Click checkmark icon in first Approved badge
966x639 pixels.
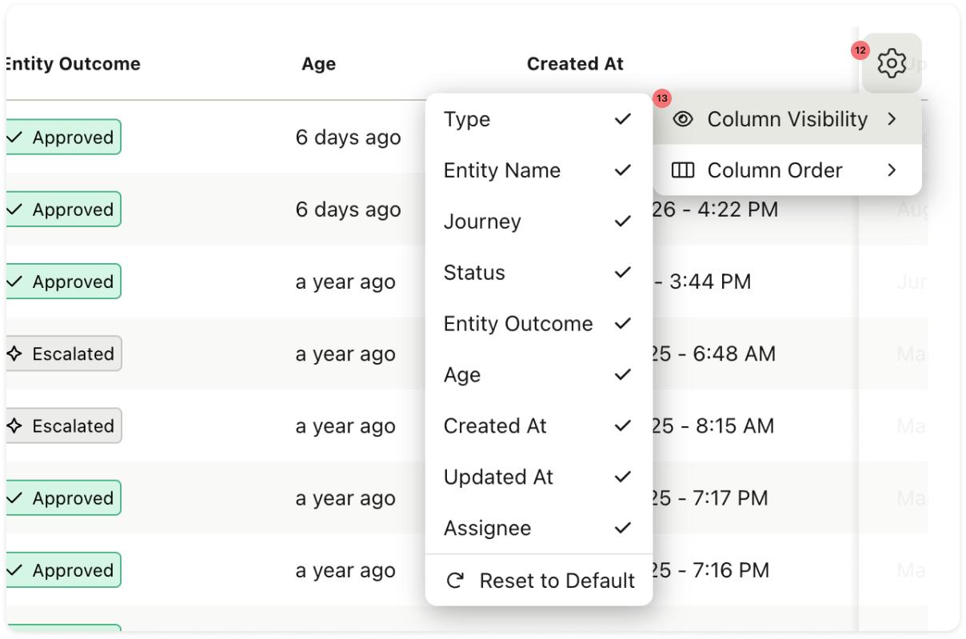tap(14, 138)
